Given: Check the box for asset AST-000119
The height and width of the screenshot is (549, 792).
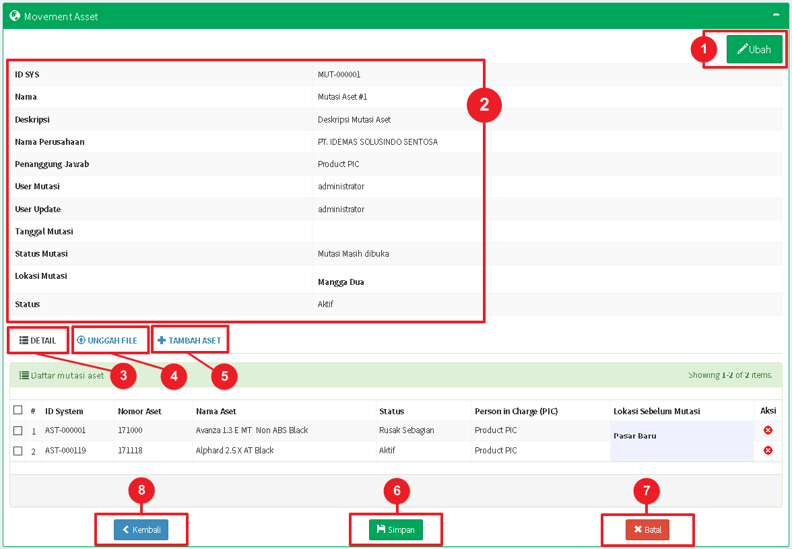Looking at the screenshot, I should (x=18, y=451).
